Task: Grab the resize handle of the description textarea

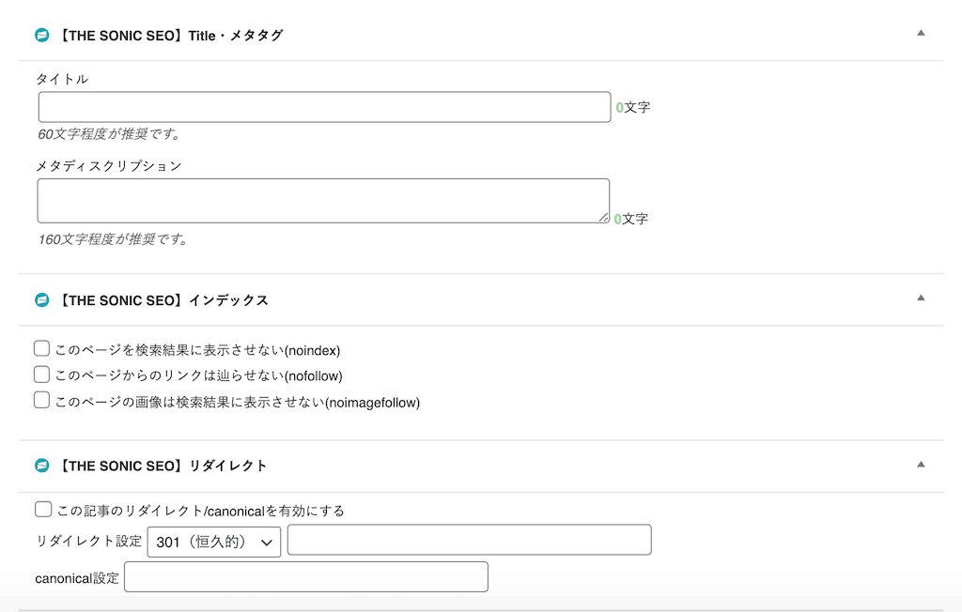Action: click(604, 217)
